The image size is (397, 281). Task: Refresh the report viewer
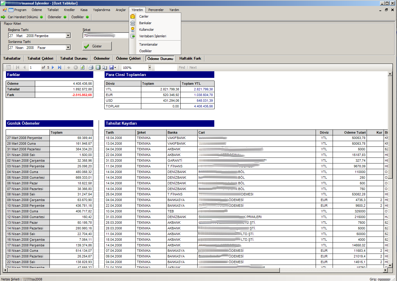coord(83,67)
